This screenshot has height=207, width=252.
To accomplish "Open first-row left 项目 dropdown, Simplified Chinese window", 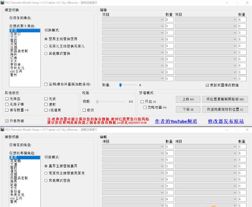I will (133, 20).
